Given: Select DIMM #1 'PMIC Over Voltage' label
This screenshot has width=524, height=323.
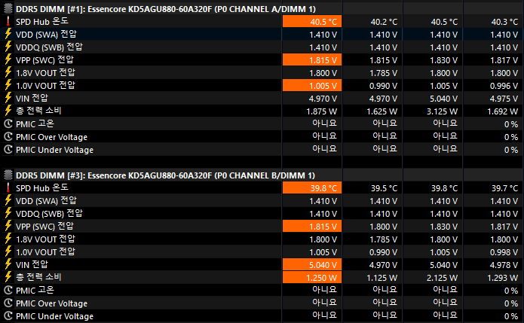Looking at the screenshot, I should coord(51,137).
